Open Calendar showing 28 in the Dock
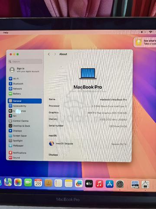 click(38, 183)
